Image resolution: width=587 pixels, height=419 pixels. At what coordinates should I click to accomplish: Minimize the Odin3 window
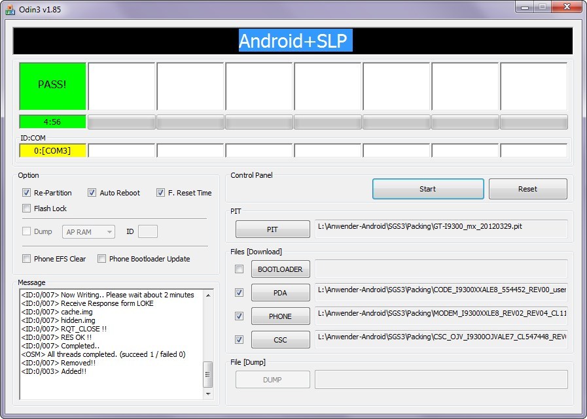tap(525, 7)
